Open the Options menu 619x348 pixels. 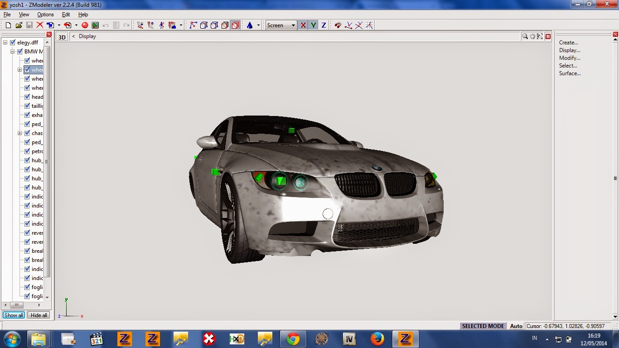(45, 14)
